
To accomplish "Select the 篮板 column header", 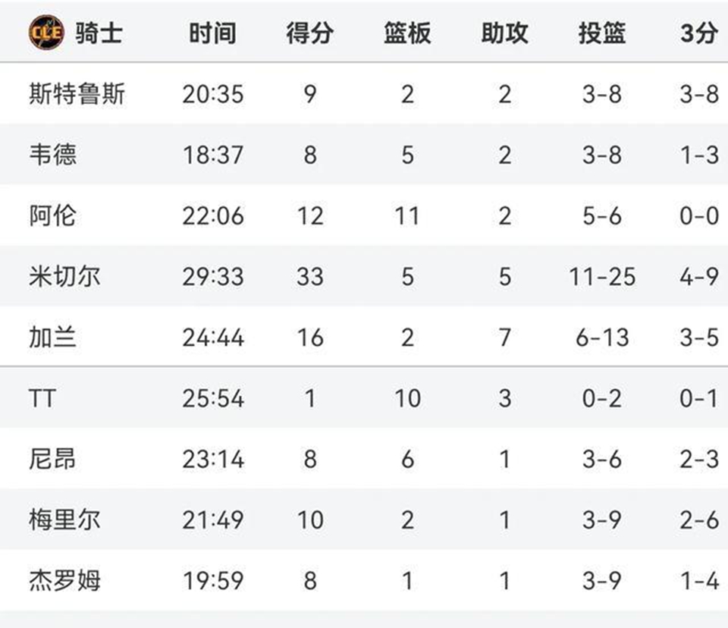I will click(x=407, y=33).
